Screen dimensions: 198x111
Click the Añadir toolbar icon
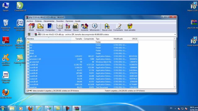(x=31, y=27)
